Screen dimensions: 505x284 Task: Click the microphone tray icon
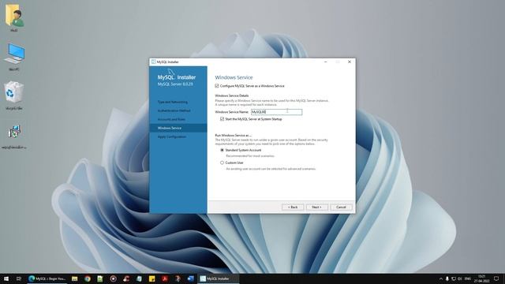[447, 278]
